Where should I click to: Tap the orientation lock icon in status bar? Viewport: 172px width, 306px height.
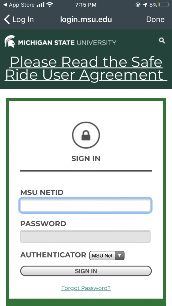coord(138,4)
